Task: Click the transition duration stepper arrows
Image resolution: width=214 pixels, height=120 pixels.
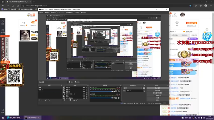Action: pyautogui.click(x=144, y=91)
